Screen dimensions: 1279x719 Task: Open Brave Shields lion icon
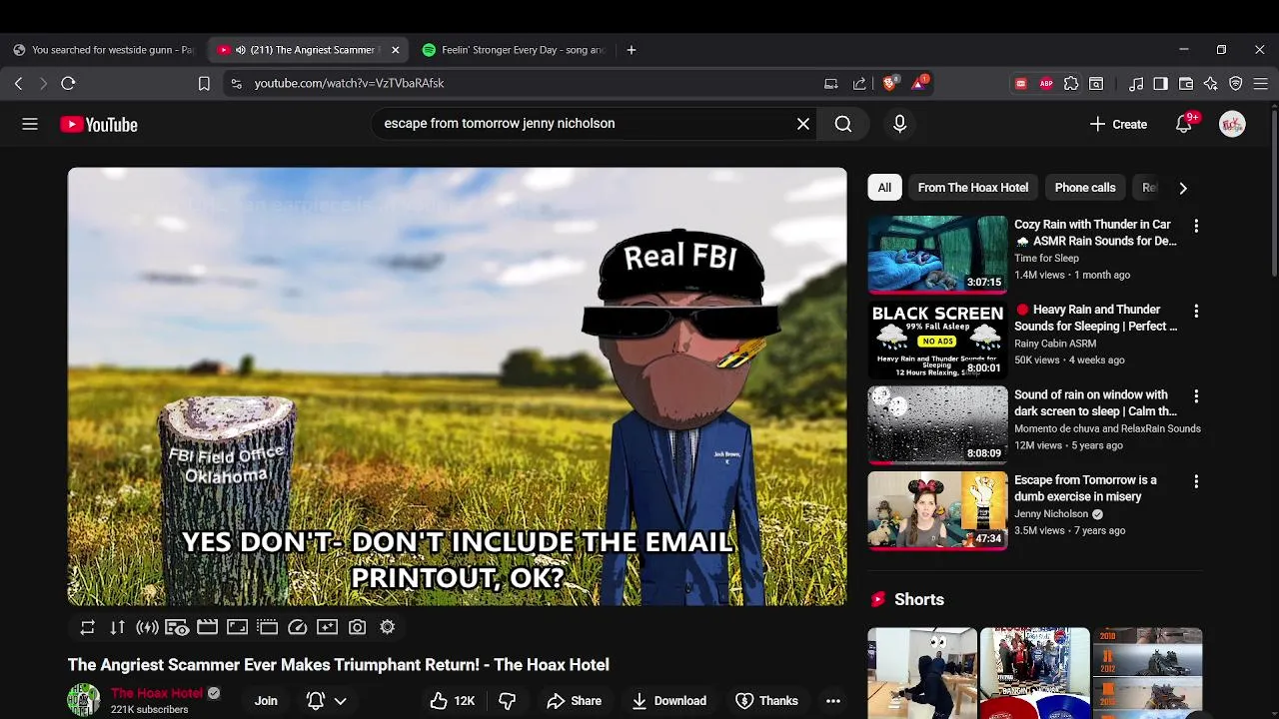tap(889, 84)
